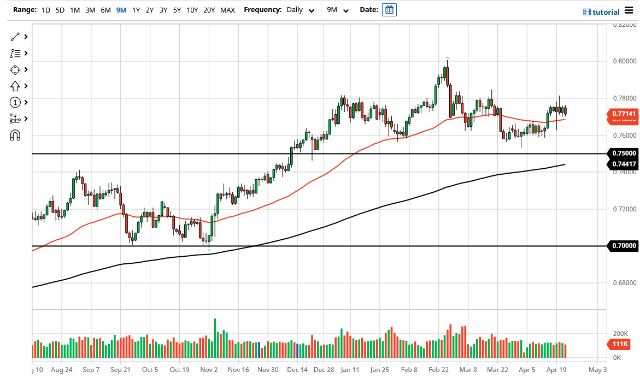The height and width of the screenshot is (378, 640).
Task: Toggle the magnet snapping tool
Action: [x=15, y=135]
